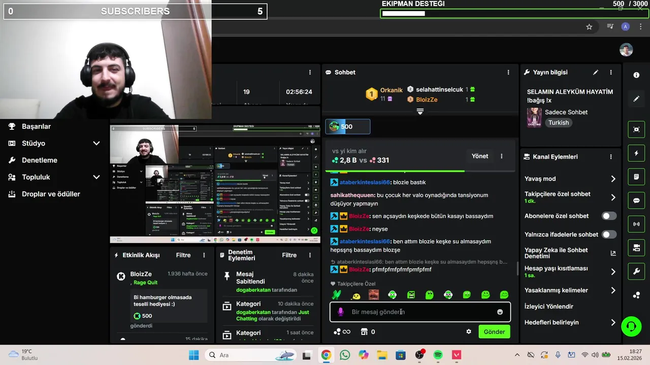The image size is (650, 365).
Task: Open the prediction three-dot menu next to Yönet
Action: tap(502, 156)
